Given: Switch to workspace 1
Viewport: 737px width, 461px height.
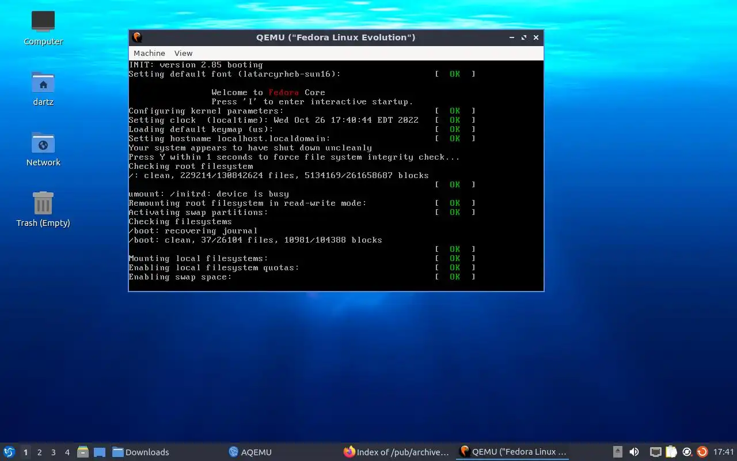Looking at the screenshot, I should (x=25, y=452).
